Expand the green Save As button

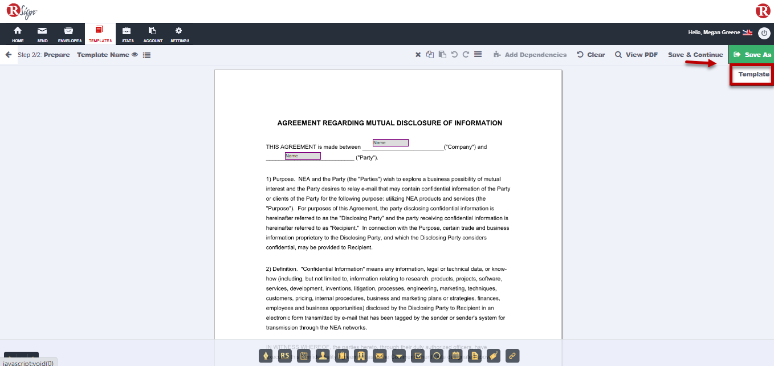click(751, 55)
